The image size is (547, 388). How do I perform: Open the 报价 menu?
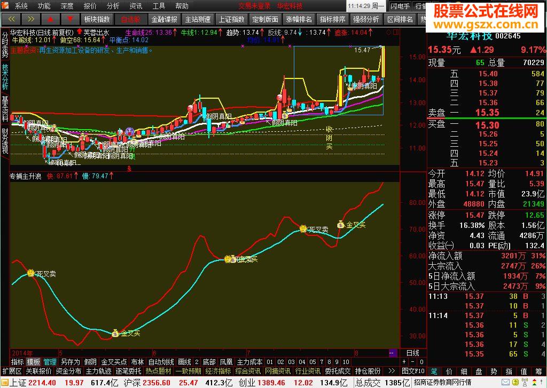point(90,6)
